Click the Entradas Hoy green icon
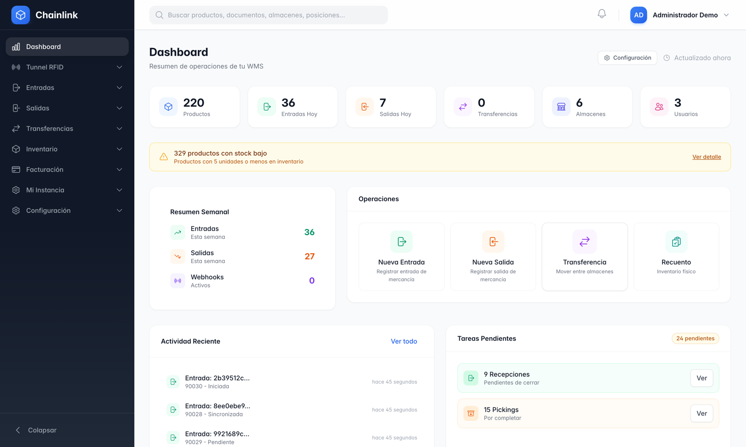Viewport: 746px width, 447px height. pyautogui.click(x=267, y=107)
